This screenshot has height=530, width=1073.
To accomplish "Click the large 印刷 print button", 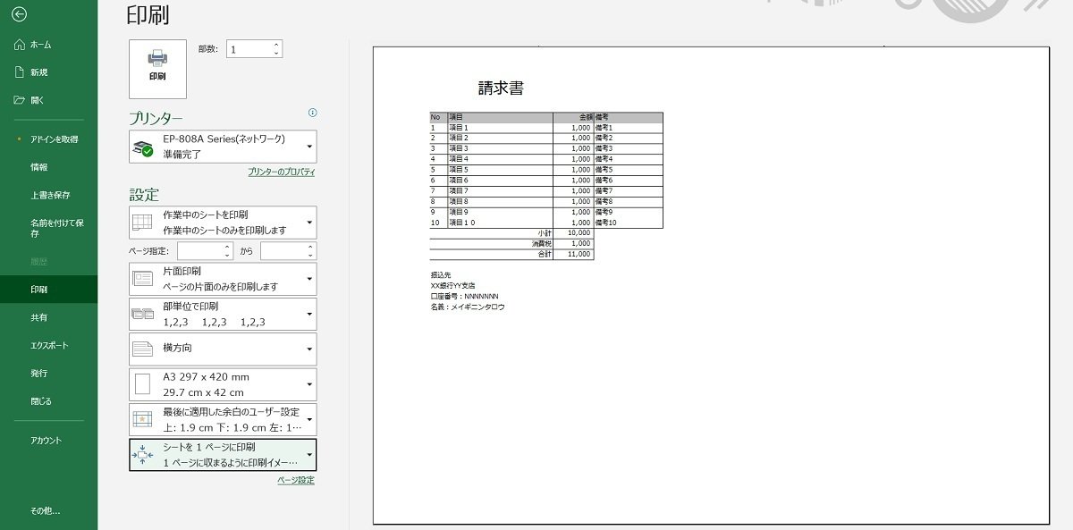I will (x=157, y=69).
